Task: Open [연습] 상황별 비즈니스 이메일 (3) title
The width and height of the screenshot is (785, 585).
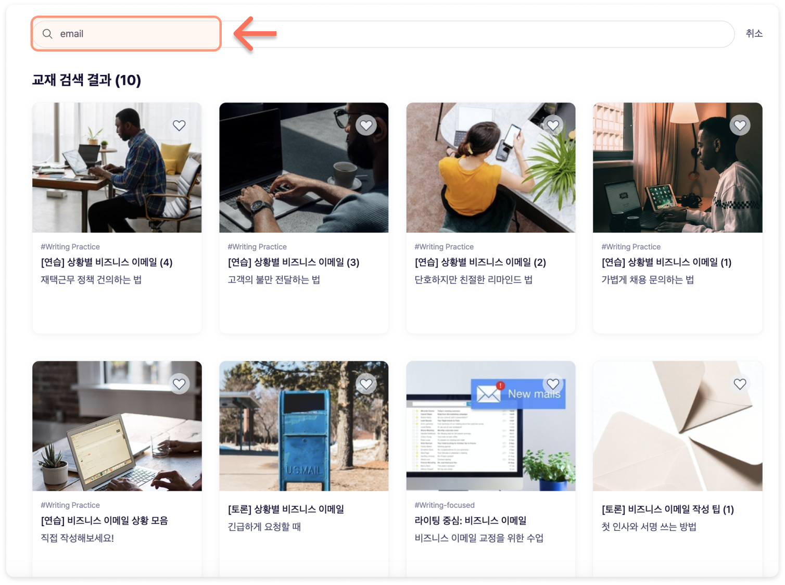Action: tap(294, 262)
